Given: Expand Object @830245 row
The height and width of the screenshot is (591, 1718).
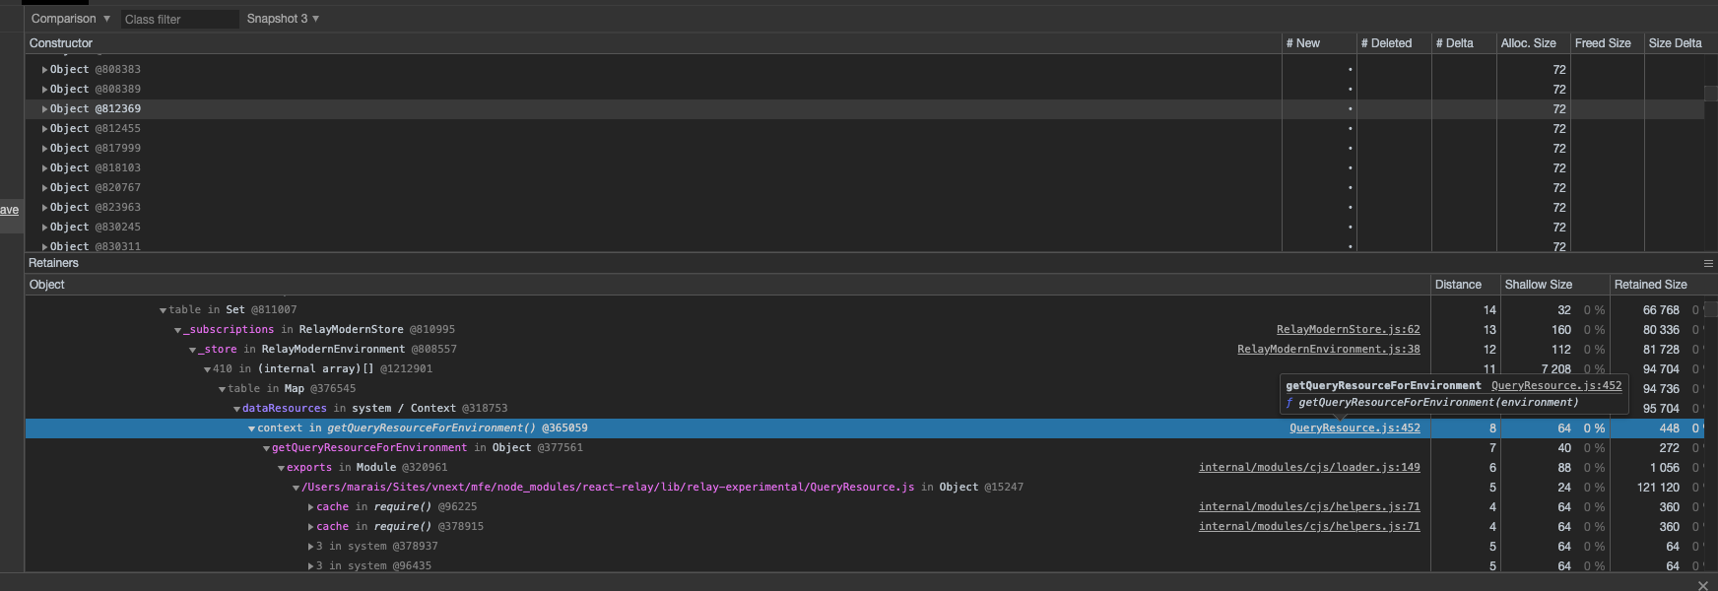Looking at the screenshot, I should (44, 228).
